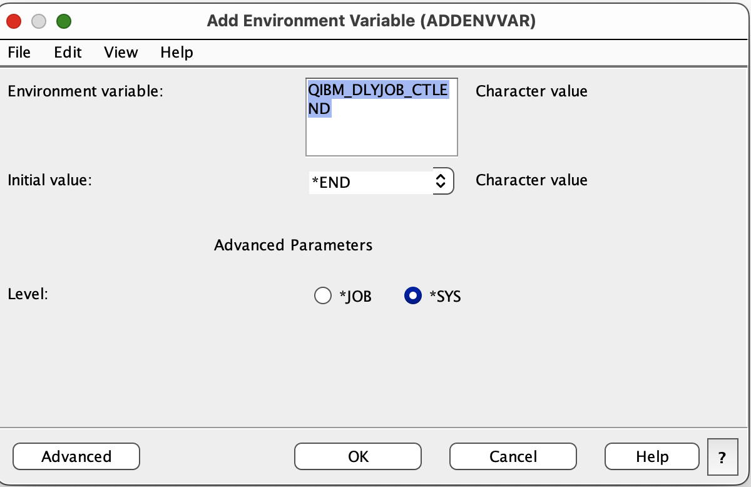Image resolution: width=751 pixels, height=487 pixels.
Task: Open the Edit menu
Action: point(68,53)
